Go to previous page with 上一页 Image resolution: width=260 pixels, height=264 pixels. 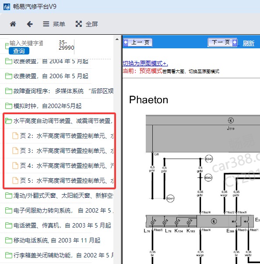[x=138, y=42]
